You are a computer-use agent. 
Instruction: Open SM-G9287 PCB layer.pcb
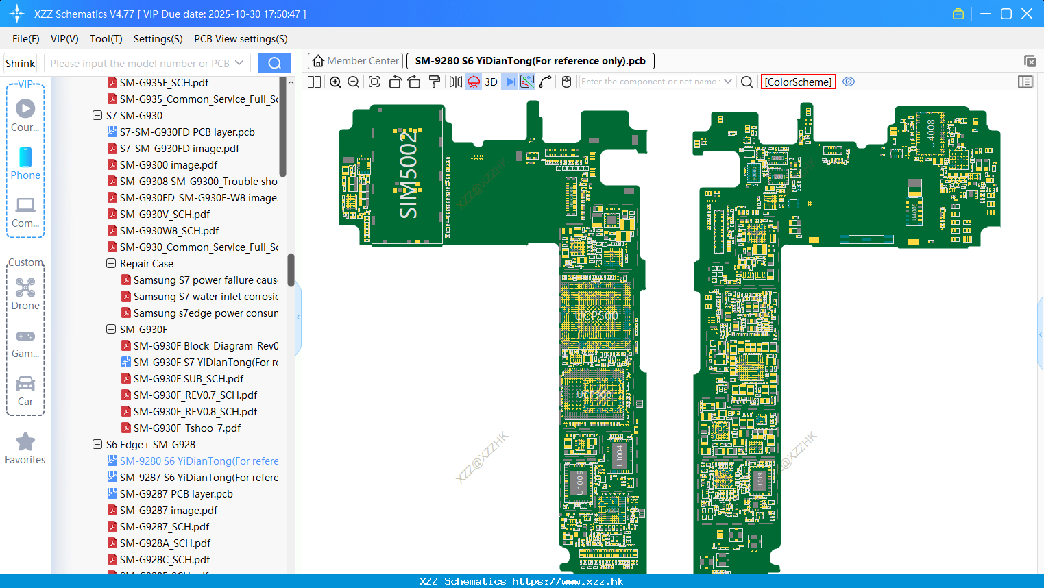pyautogui.click(x=176, y=494)
